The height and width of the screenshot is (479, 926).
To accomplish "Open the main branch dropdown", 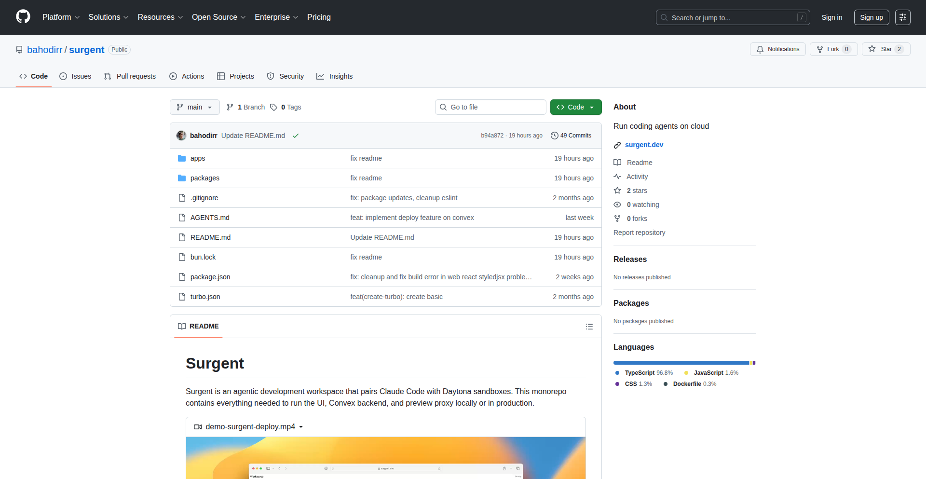I will coord(194,107).
